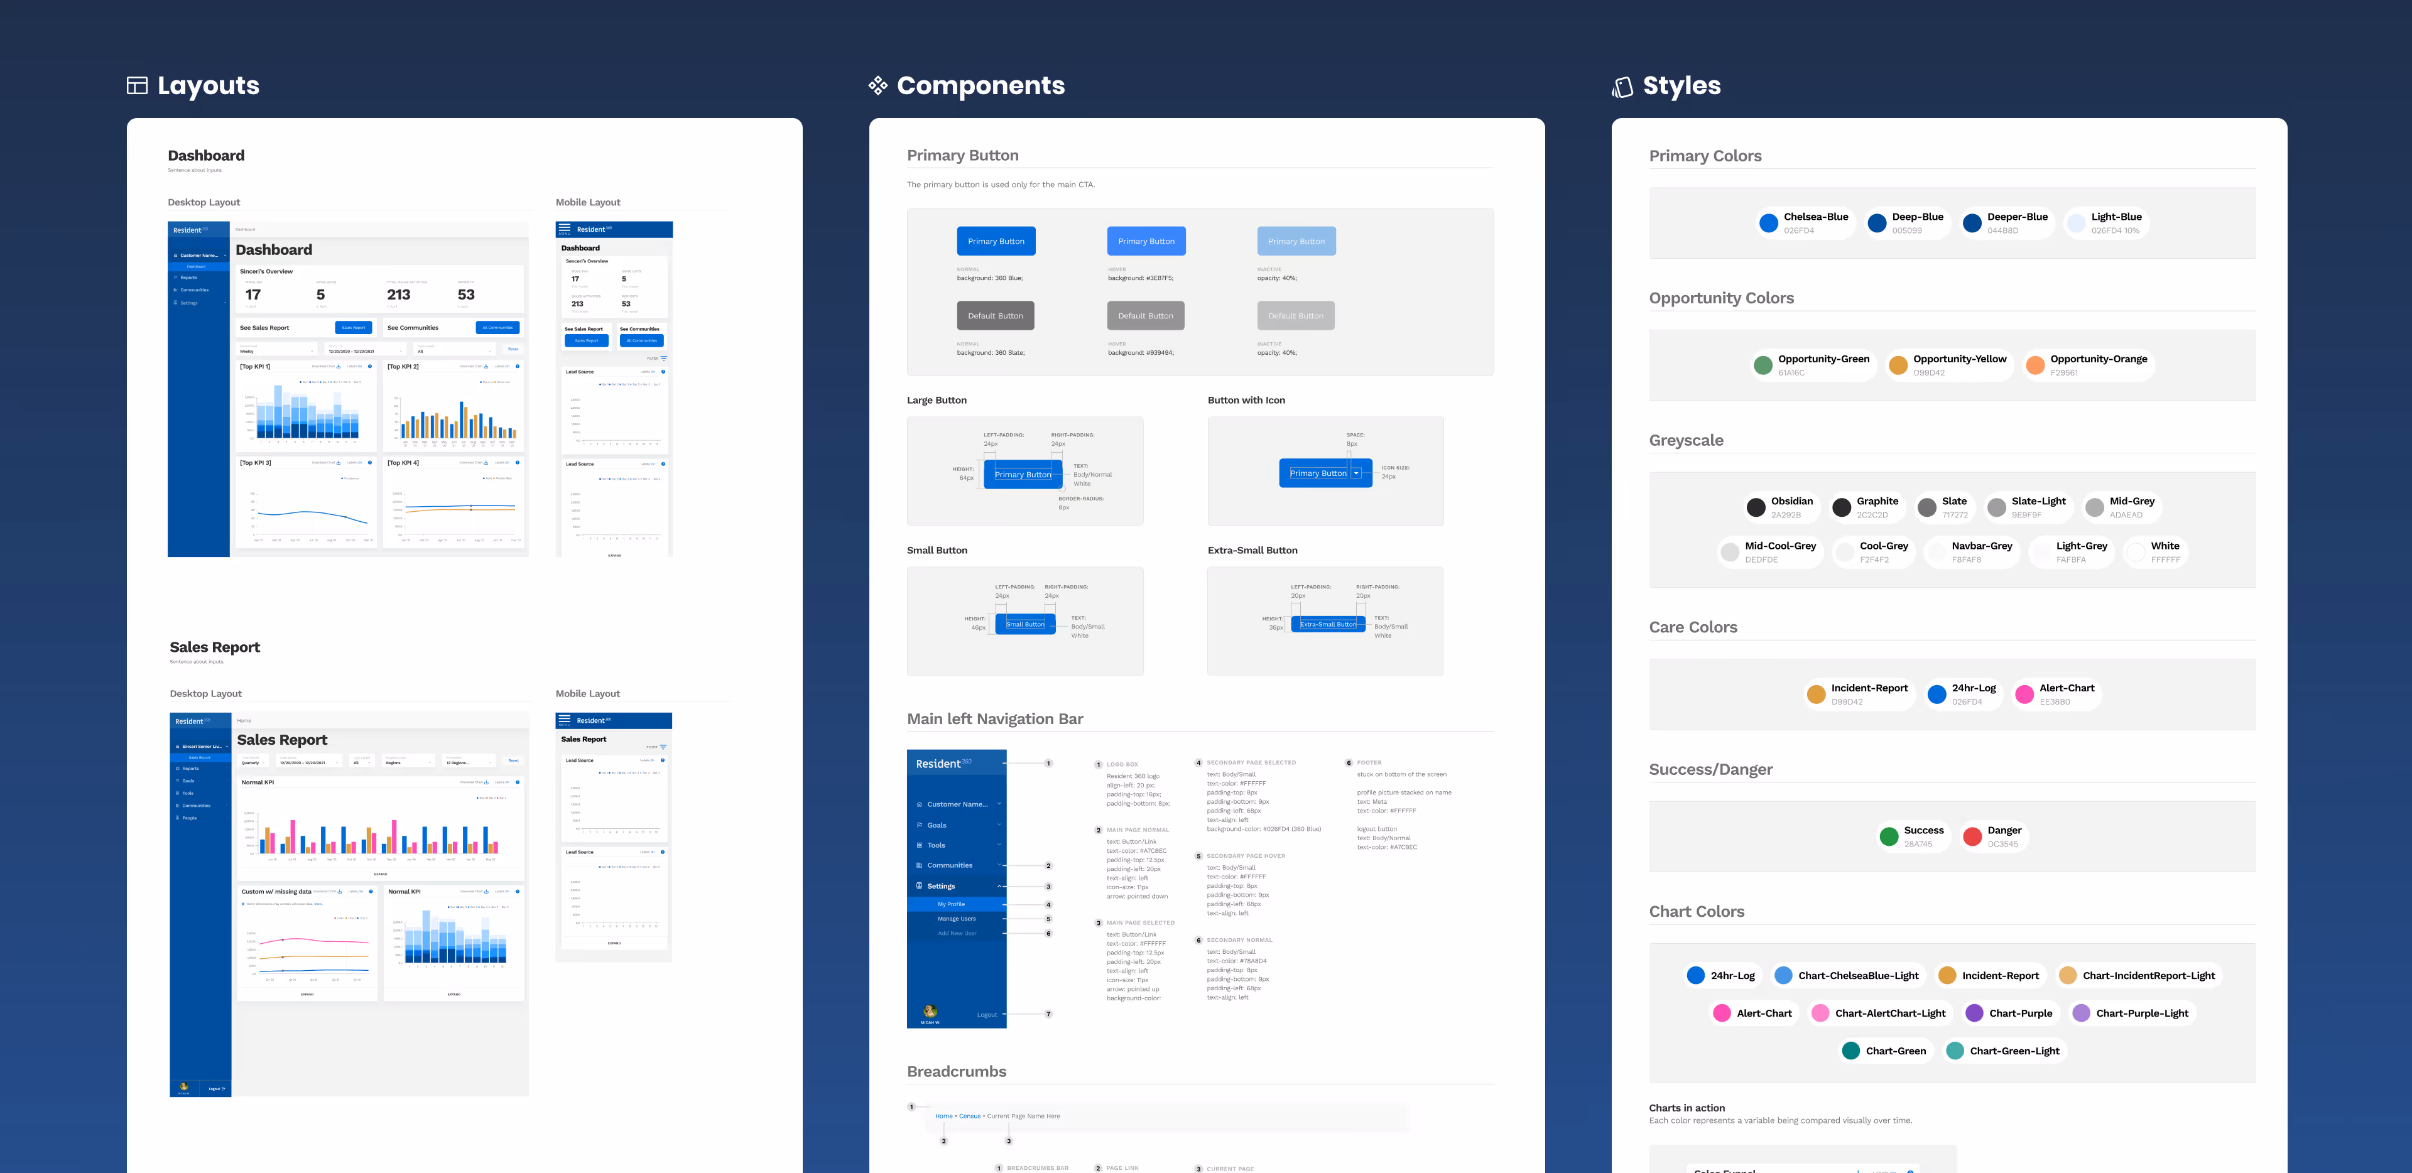Click the Logout link in the nav footer
Screen dimensions: 2412x1173
pyautogui.click(x=987, y=1015)
